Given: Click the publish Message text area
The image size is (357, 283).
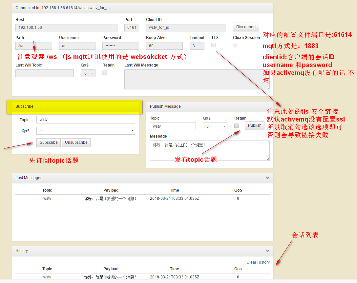Looking at the screenshot, I should click(x=210, y=151).
